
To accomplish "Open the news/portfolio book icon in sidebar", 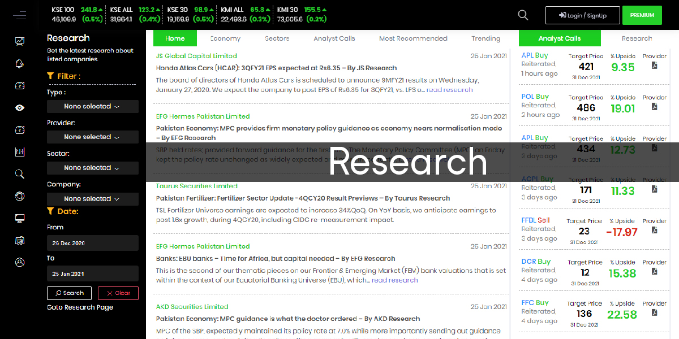I will click(x=20, y=240).
